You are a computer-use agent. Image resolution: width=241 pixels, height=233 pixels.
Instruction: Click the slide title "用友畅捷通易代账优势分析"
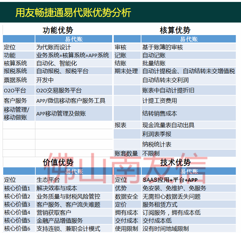point(73,13)
